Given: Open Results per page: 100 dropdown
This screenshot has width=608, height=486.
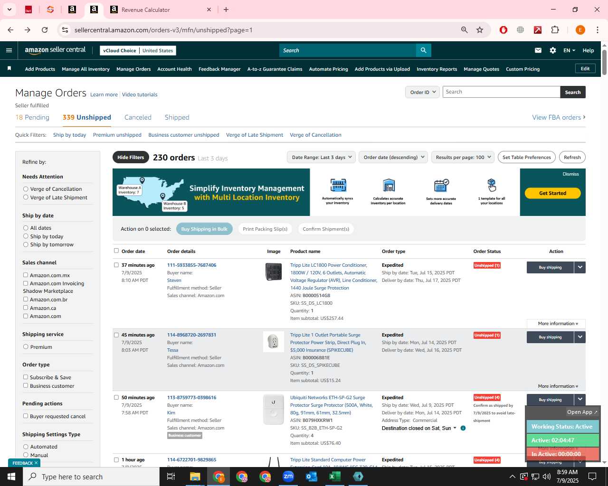Looking at the screenshot, I should (x=463, y=157).
